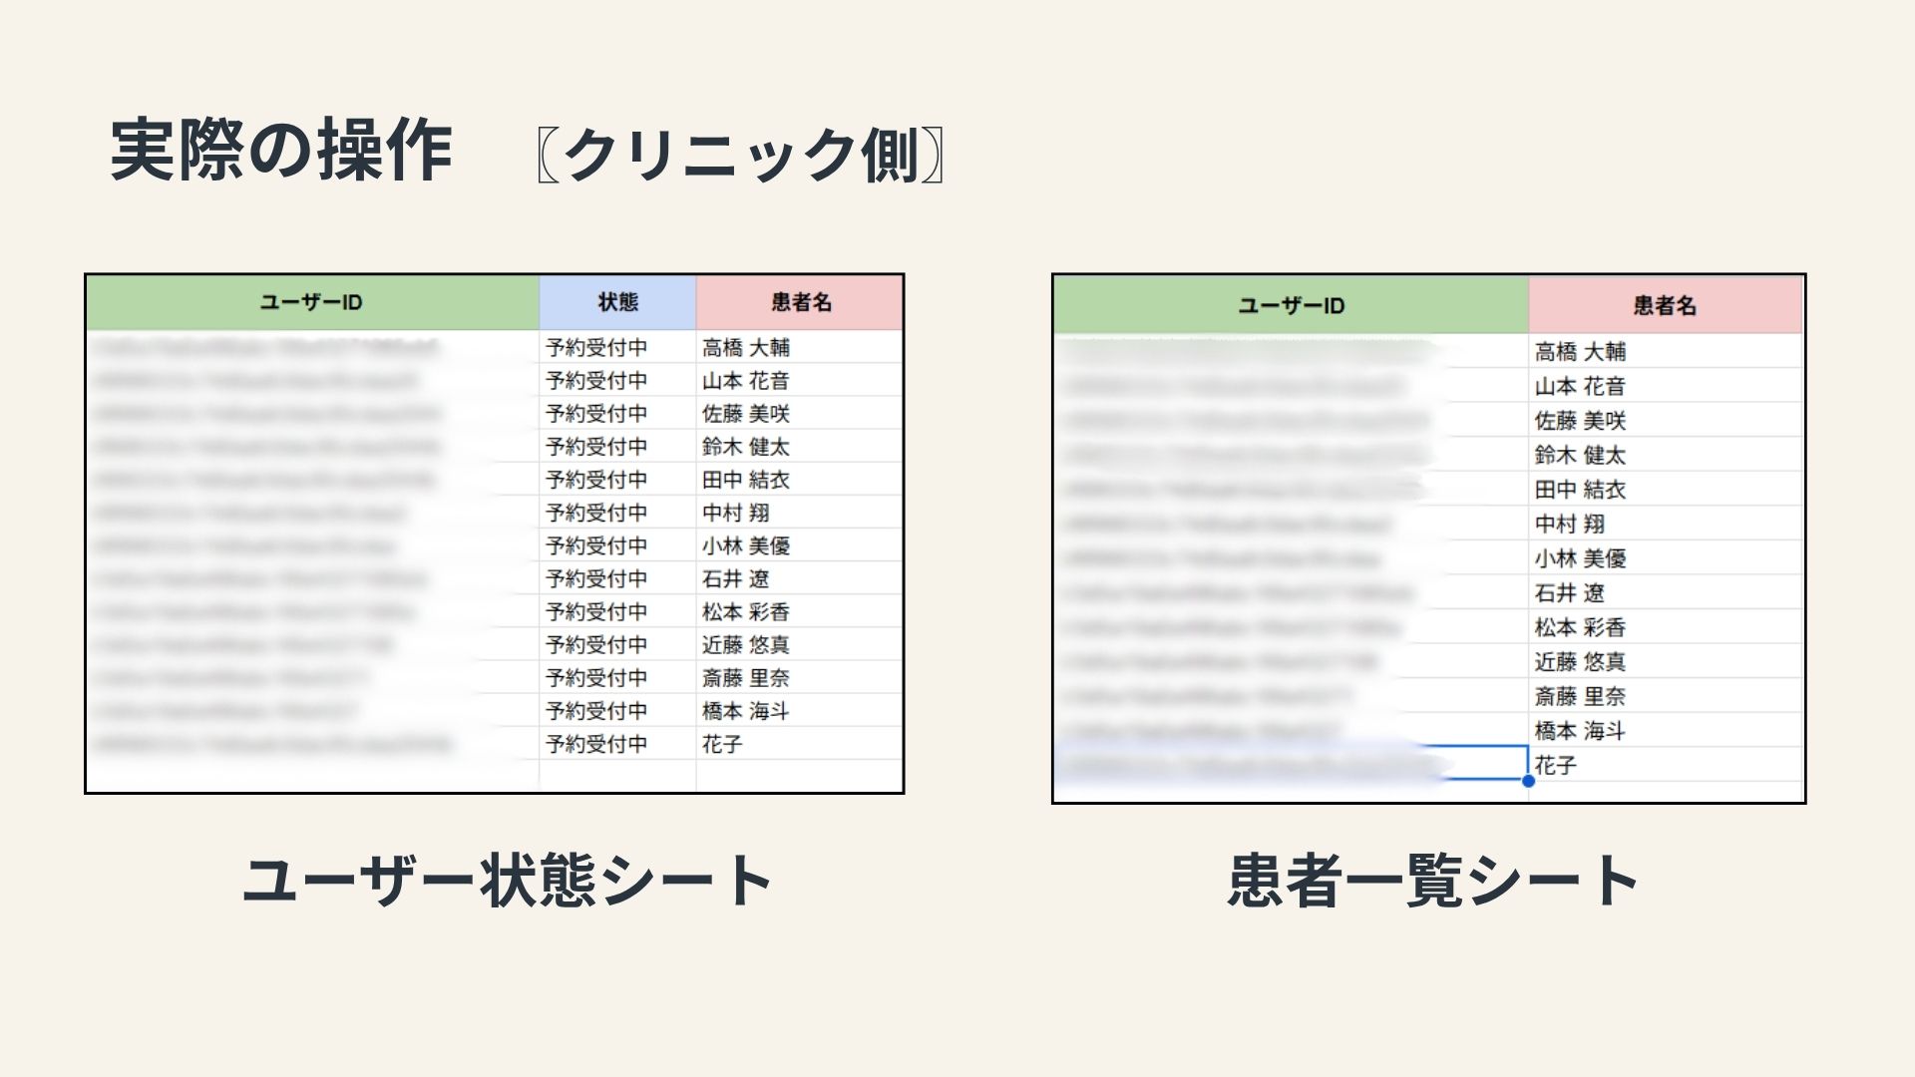
Task: Click 予約受付中 status for 小林 美優
Action: [x=596, y=545]
